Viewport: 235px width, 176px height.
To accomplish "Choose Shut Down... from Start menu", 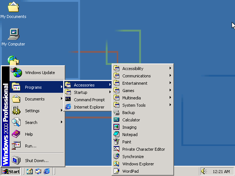I will click(x=37, y=161).
